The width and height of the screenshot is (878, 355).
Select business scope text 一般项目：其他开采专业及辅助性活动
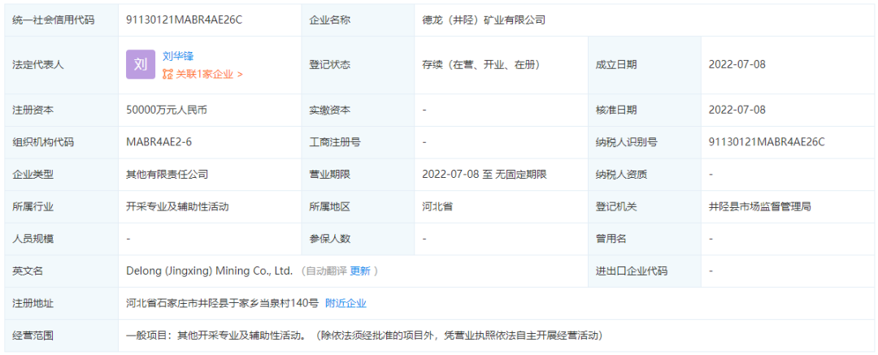coord(215,336)
